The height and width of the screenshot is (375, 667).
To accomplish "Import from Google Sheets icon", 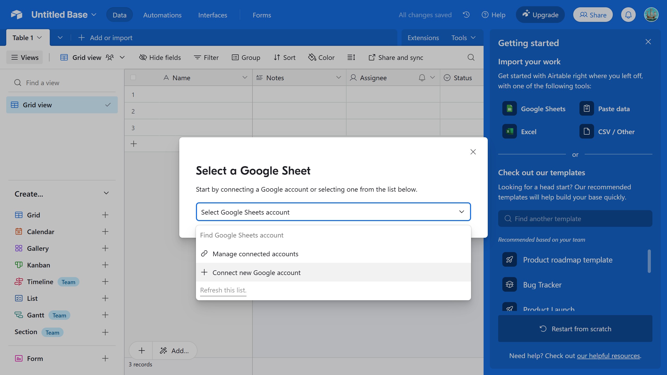I will [x=510, y=109].
